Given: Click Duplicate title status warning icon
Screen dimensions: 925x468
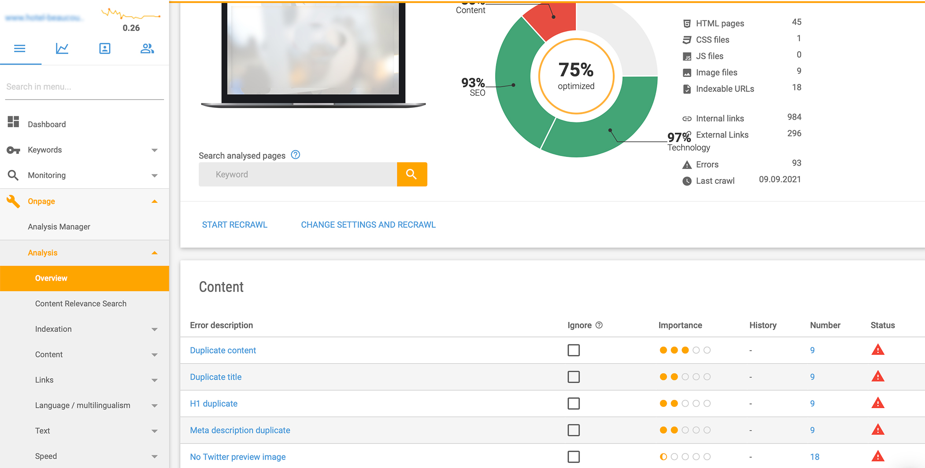Looking at the screenshot, I should click(x=878, y=377).
